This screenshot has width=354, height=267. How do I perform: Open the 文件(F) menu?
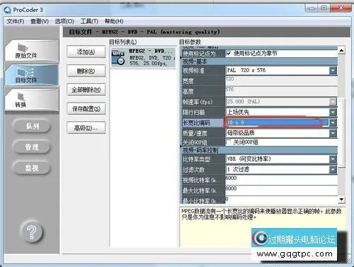click(16, 21)
